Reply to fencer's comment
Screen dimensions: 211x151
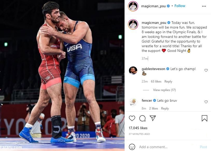pos(165,108)
